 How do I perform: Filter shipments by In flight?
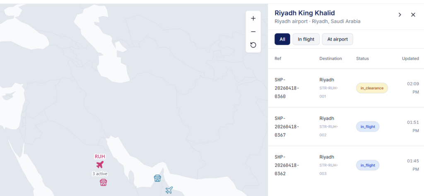(x=306, y=39)
